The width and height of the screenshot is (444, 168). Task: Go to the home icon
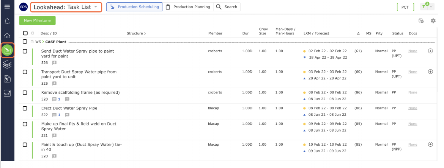7,36
